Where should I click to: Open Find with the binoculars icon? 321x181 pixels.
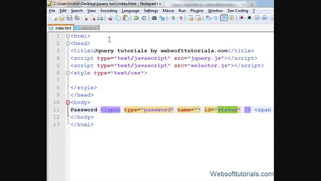154,18
